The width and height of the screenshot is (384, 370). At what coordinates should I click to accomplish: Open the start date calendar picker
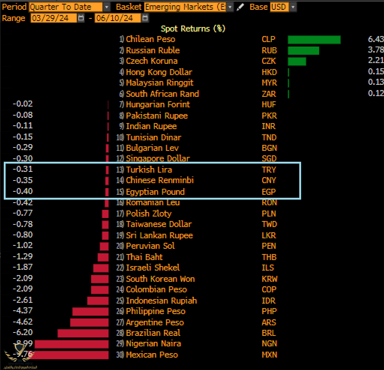coord(81,18)
